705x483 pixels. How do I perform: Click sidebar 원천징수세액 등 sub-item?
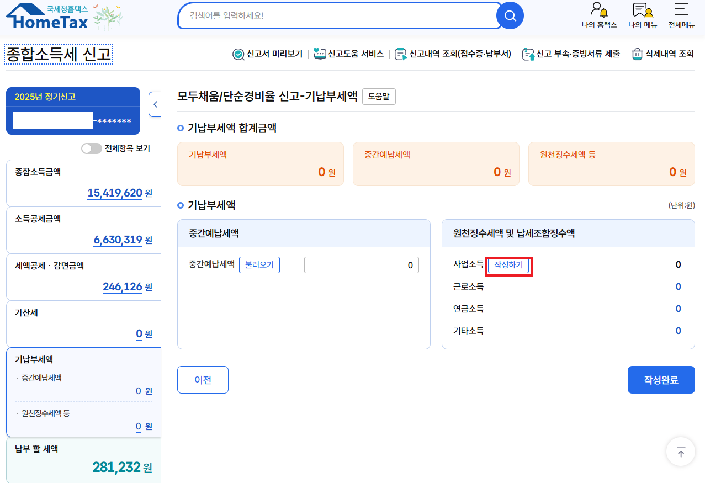[45, 413]
